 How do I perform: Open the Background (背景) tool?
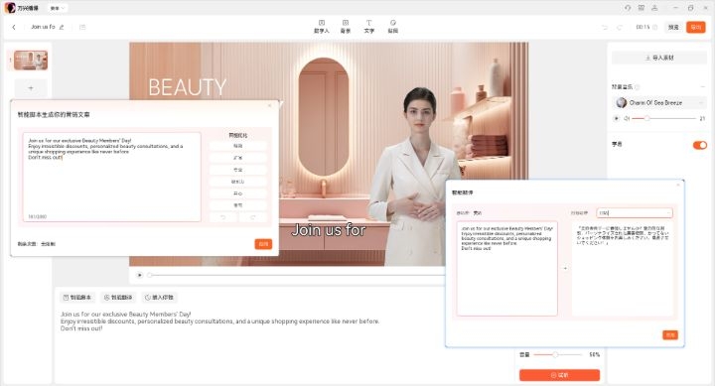[x=346, y=27]
